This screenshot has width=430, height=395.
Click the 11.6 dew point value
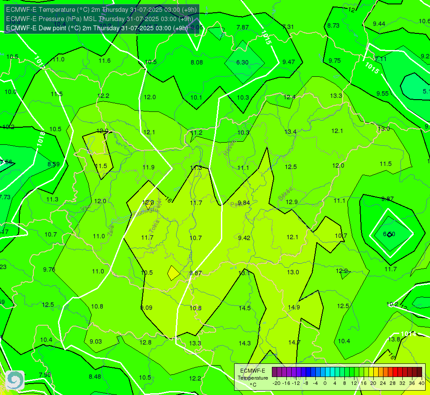point(105,61)
